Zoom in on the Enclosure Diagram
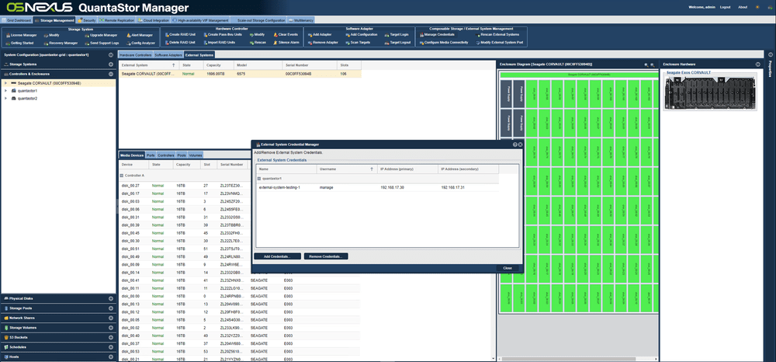The width and height of the screenshot is (776, 362). [x=646, y=65]
